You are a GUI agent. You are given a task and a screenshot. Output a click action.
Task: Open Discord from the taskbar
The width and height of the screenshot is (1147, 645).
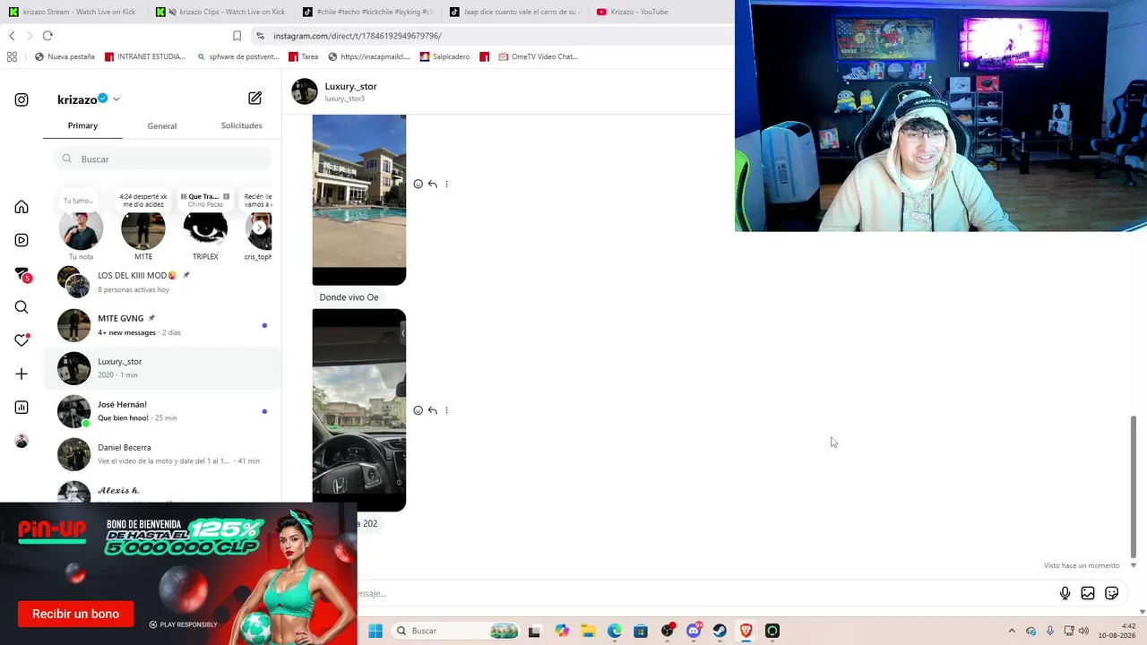click(x=694, y=631)
